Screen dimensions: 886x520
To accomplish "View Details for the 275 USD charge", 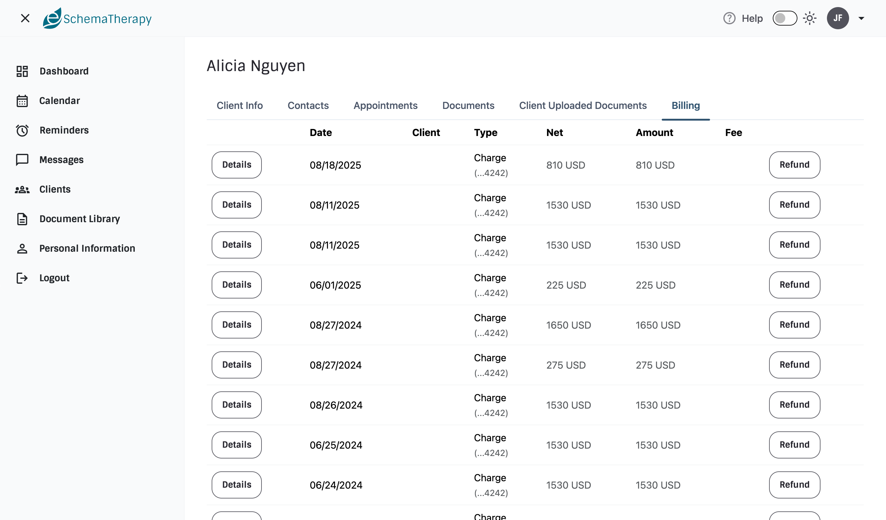I will pos(237,365).
